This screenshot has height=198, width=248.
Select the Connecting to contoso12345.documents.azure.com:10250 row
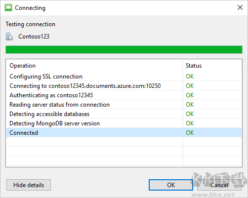(124, 86)
